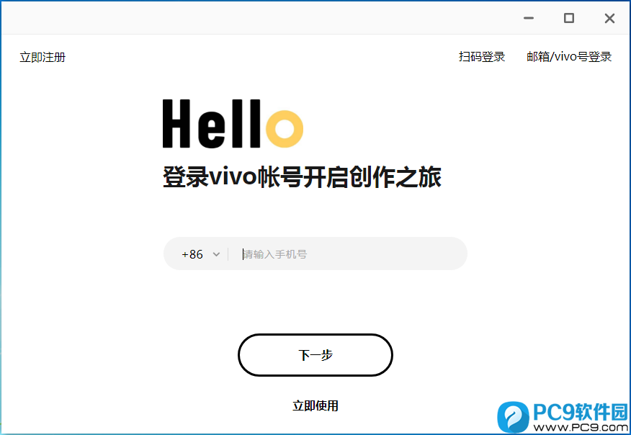Select the 立即使用 use now link
The height and width of the screenshot is (435, 631).
coord(315,405)
